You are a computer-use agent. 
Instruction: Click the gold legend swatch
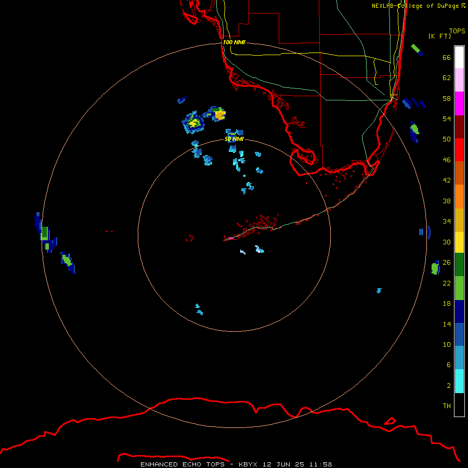(459, 220)
